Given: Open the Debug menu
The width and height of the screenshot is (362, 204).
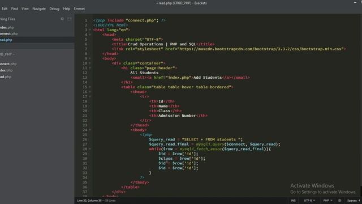Looking at the screenshot, I should click(54, 8).
